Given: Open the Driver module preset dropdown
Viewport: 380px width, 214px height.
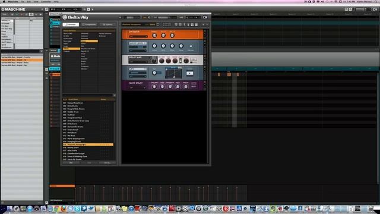Looking at the screenshot, I should (138, 36).
